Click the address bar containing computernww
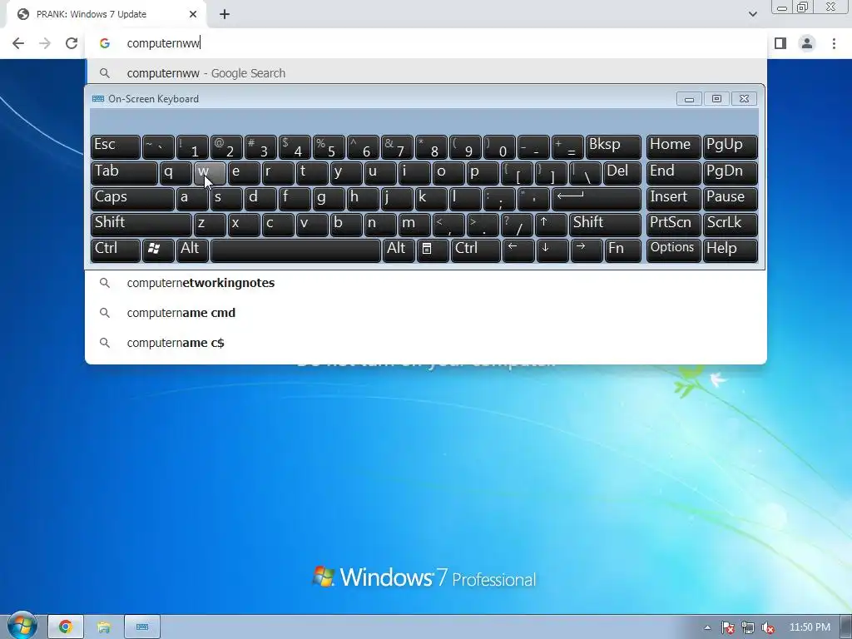 pyautogui.click(x=425, y=43)
